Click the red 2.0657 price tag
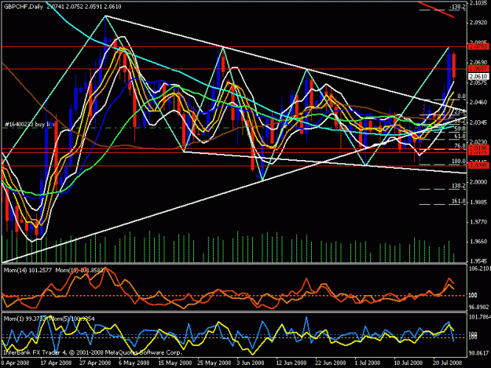This screenshot has height=368, width=491. (x=478, y=69)
